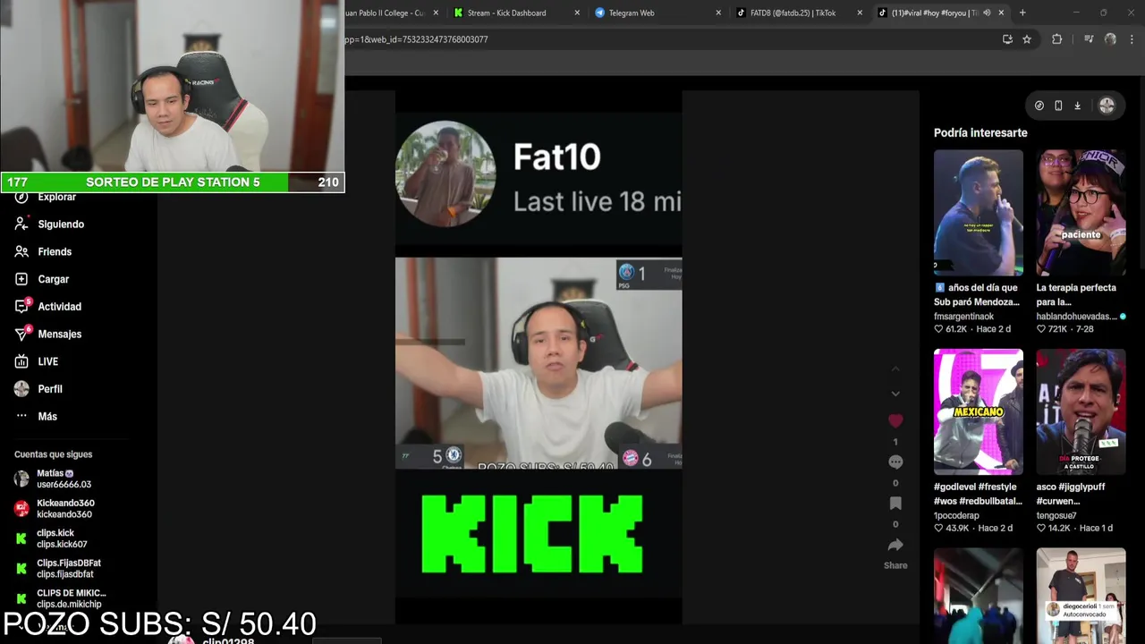Click the 'Podría interesarte' heading
Image resolution: width=1145 pixels, height=644 pixels.
pos(980,132)
